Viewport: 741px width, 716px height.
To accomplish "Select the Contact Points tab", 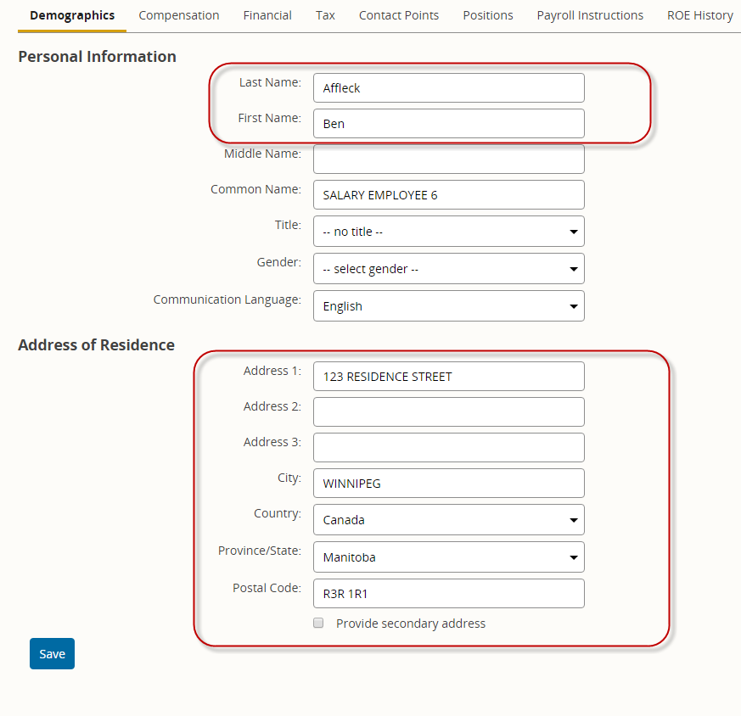I will (x=398, y=15).
